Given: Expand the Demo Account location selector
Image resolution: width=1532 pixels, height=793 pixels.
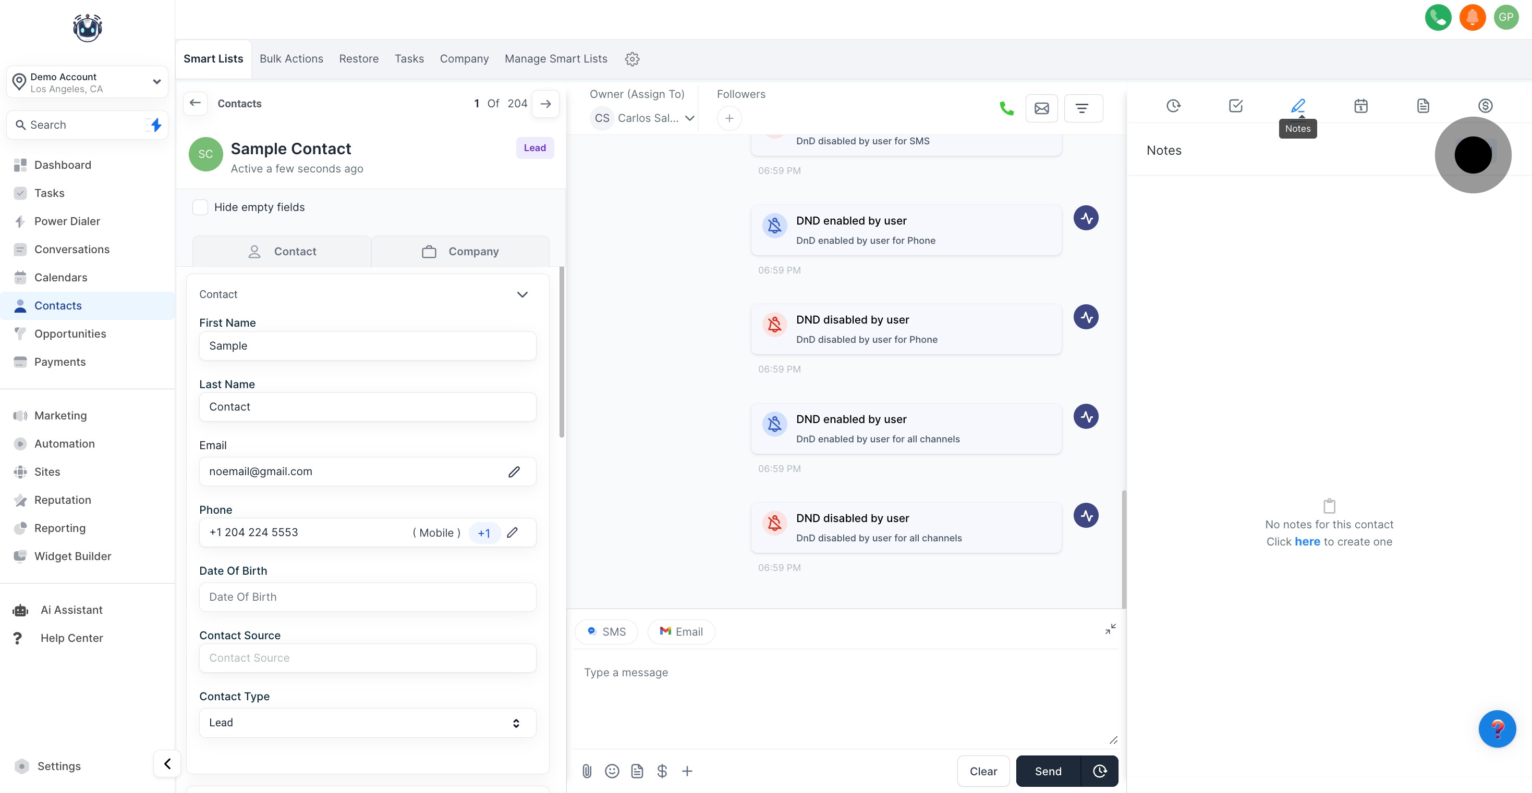Looking at the screenshot, I should 88,82.
